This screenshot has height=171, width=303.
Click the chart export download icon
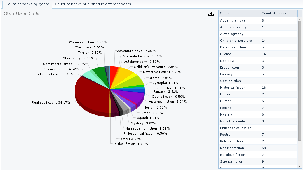(211, 14)
